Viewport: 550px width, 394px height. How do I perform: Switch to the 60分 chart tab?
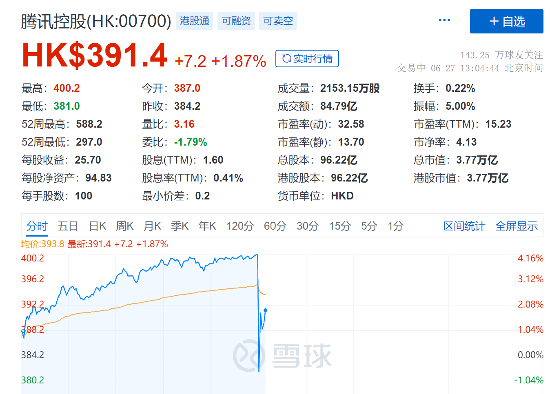point(275,226)
